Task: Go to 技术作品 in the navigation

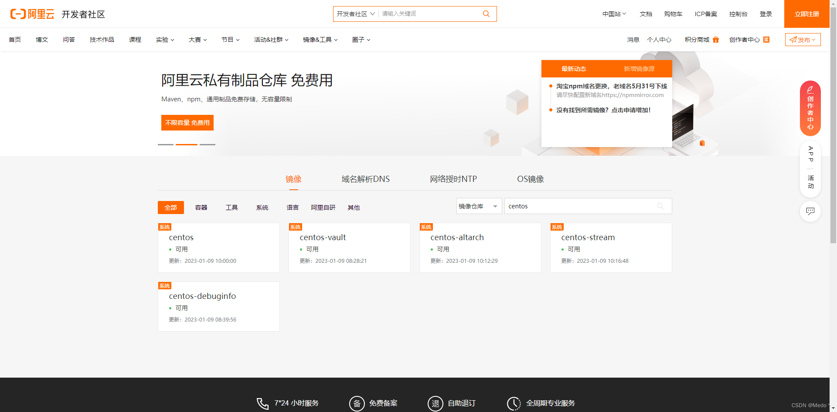Action: click(x=102, y=40)
